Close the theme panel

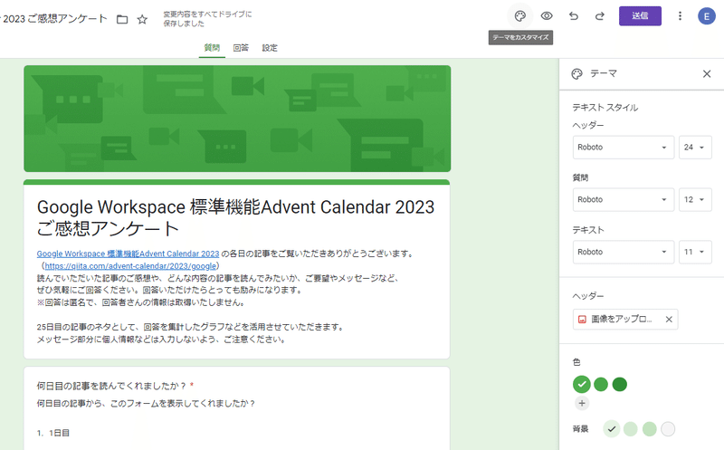707,74
